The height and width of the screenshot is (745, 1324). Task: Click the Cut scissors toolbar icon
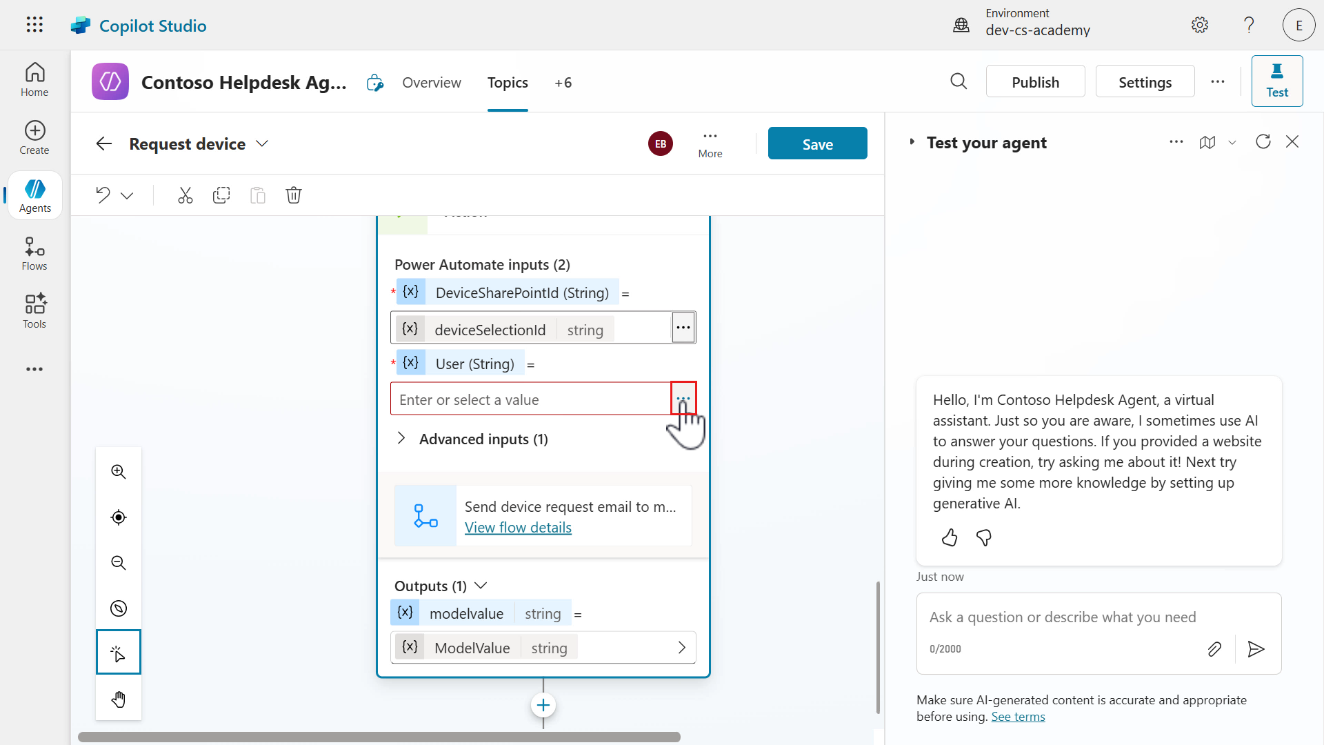pos(185,195)
